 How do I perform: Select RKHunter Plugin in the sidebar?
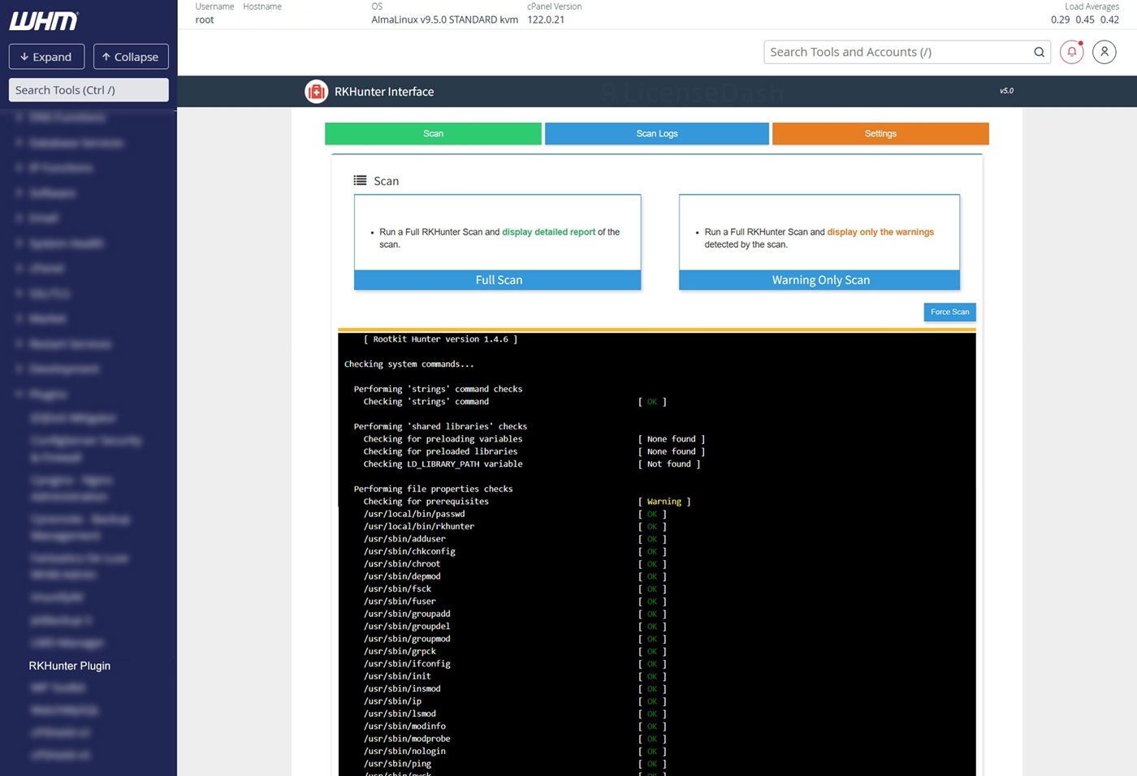[70, 666]
